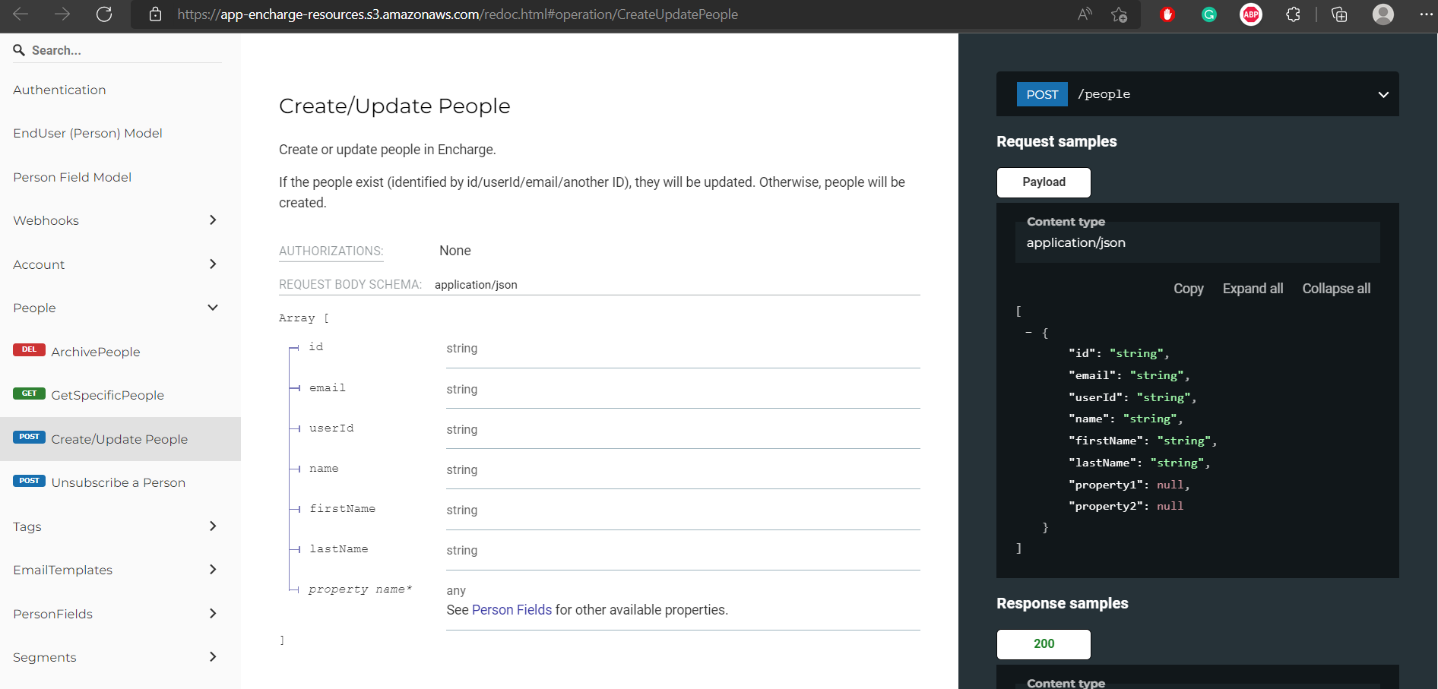Image resolution: width=1438 pixels, height=689 pixels.
Task: Select the 200 response tab
Action: click(x=1044, y=644)
